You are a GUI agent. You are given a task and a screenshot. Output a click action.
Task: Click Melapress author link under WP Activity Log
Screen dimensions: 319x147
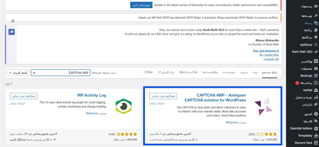[x=92, y=113]
